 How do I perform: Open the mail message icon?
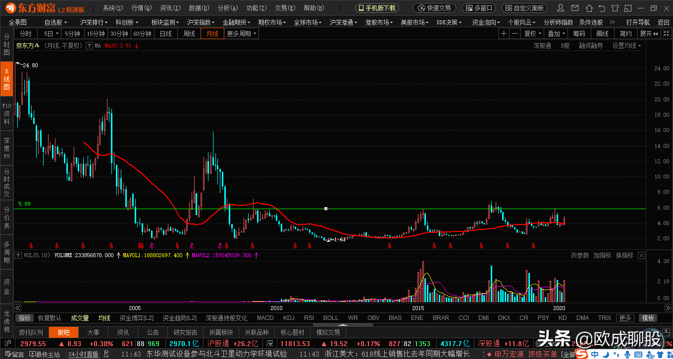point(574,8)
